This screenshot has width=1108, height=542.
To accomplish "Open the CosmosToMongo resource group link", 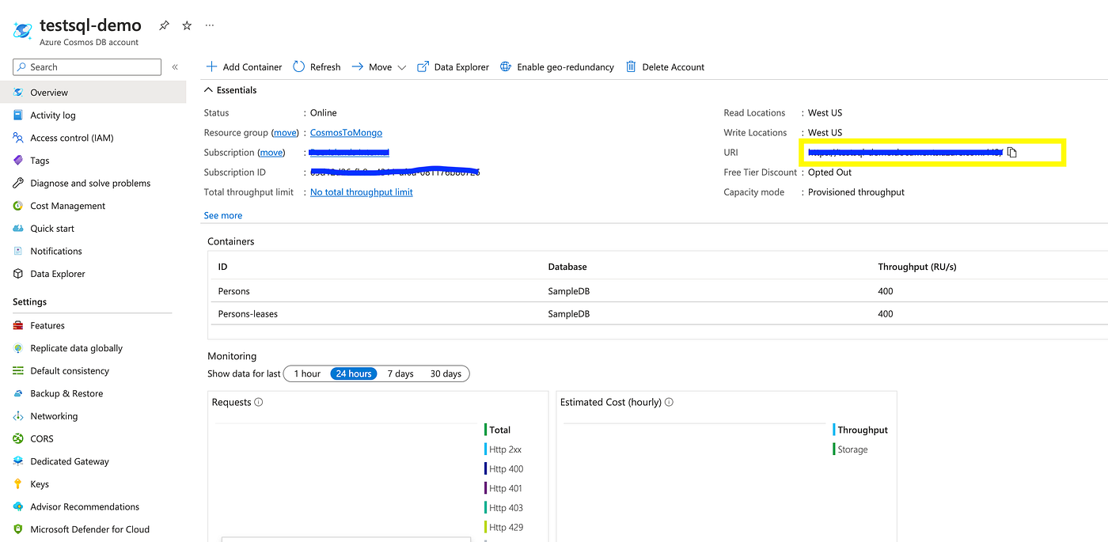I will [345, 132].
